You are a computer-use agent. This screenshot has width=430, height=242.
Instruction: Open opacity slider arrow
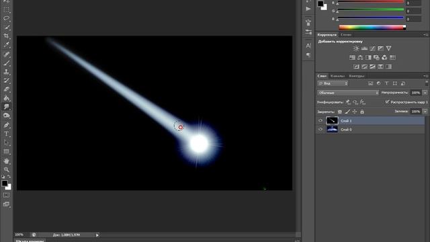coord(425,93)
